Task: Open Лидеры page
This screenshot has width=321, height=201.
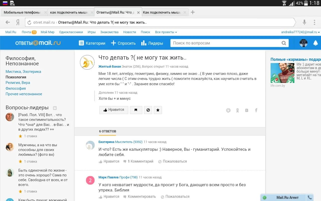Action: (152, 43)
